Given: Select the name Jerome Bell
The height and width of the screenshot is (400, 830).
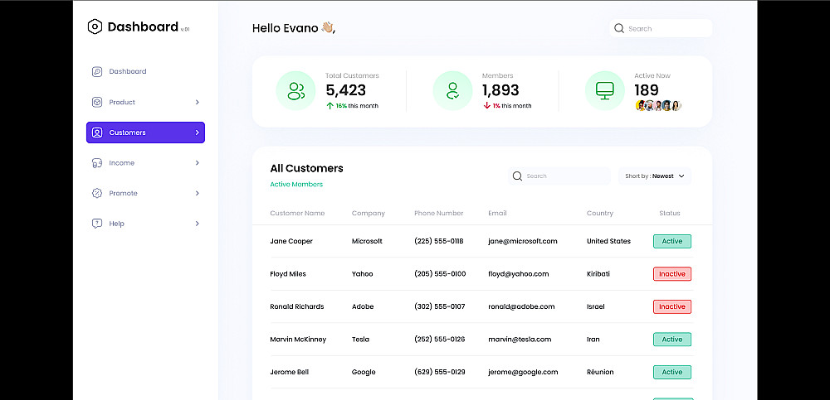Looking at the screenshot, I should [x=289, y=372].
